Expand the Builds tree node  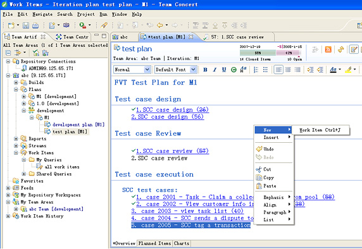click(x=16, y=82)
